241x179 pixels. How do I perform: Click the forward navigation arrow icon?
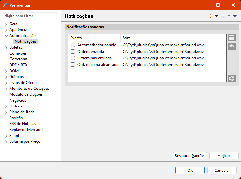(x=223, y=16)
